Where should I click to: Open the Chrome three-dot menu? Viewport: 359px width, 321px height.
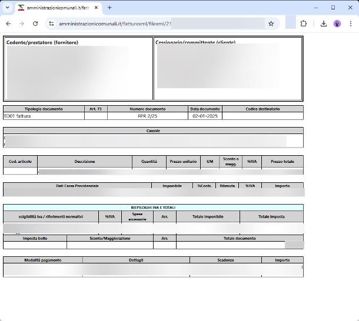(351, 24)
